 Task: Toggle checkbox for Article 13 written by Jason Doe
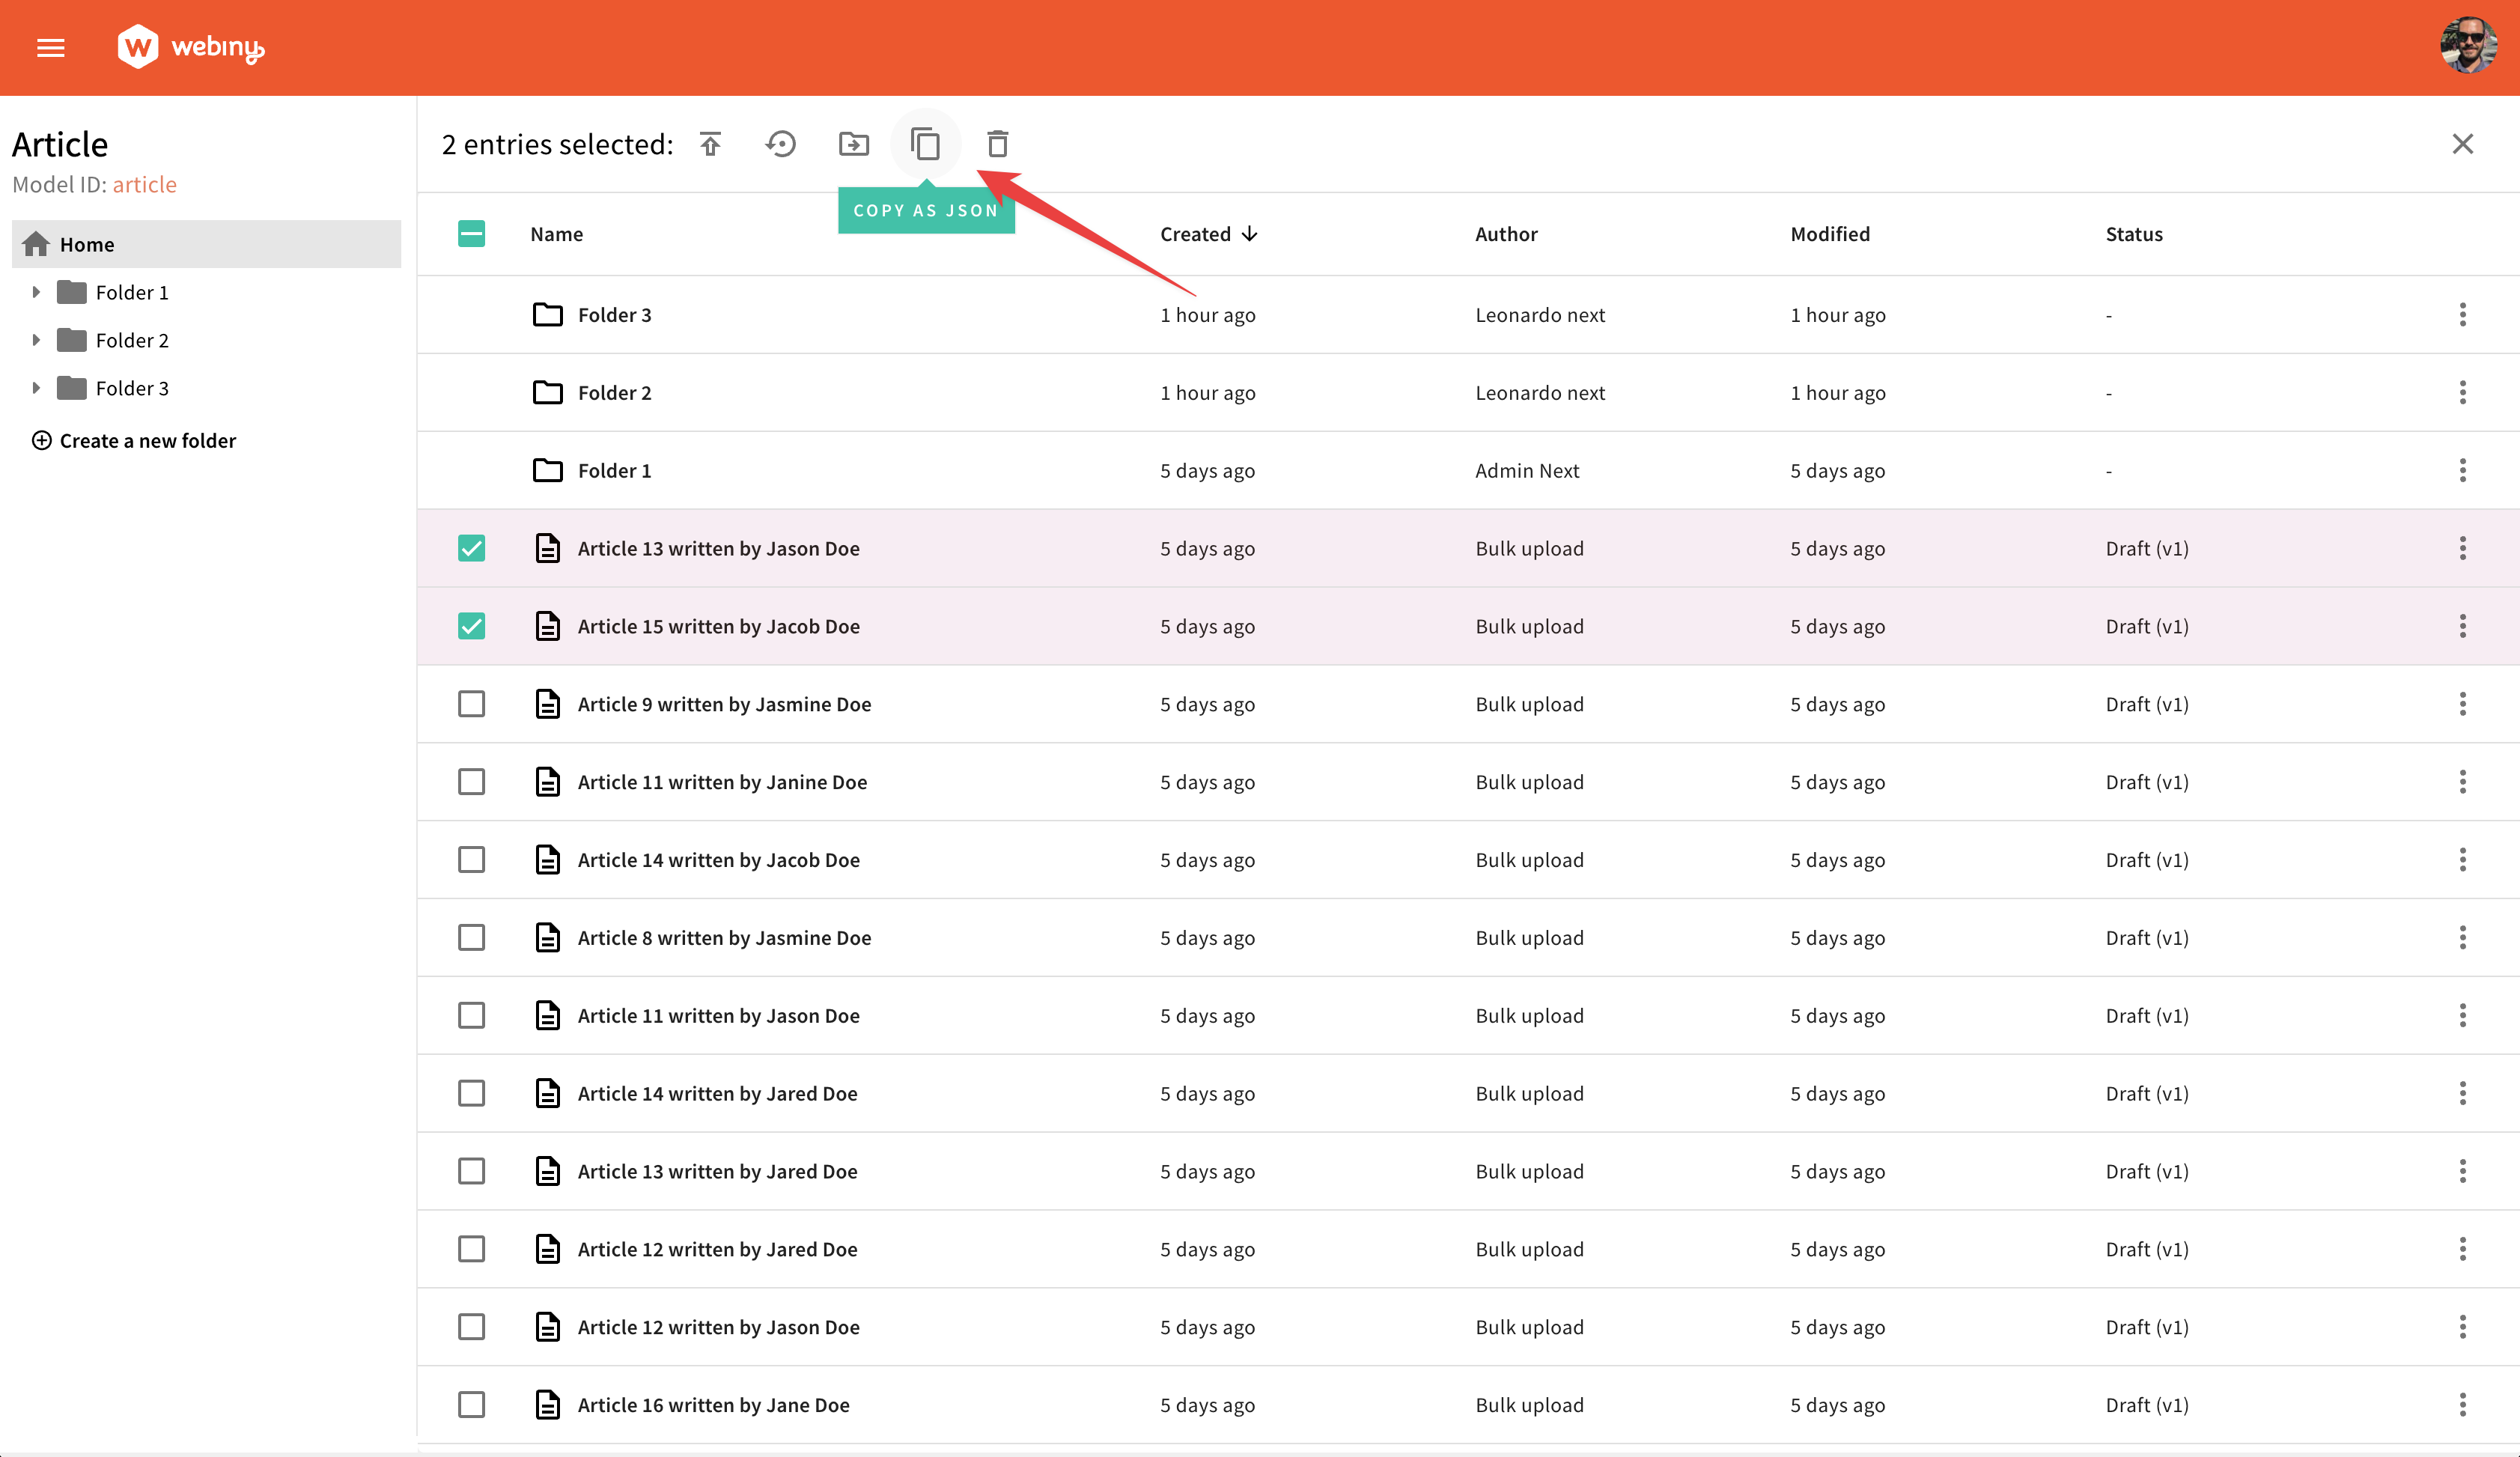click(x=472, y=548)
